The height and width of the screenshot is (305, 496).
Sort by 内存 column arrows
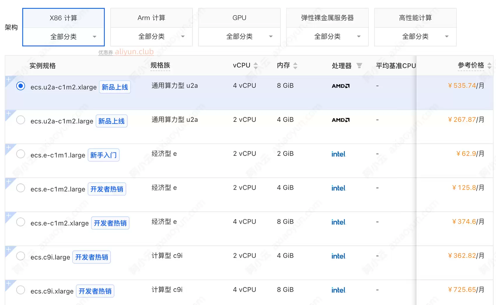pos(295,66)
